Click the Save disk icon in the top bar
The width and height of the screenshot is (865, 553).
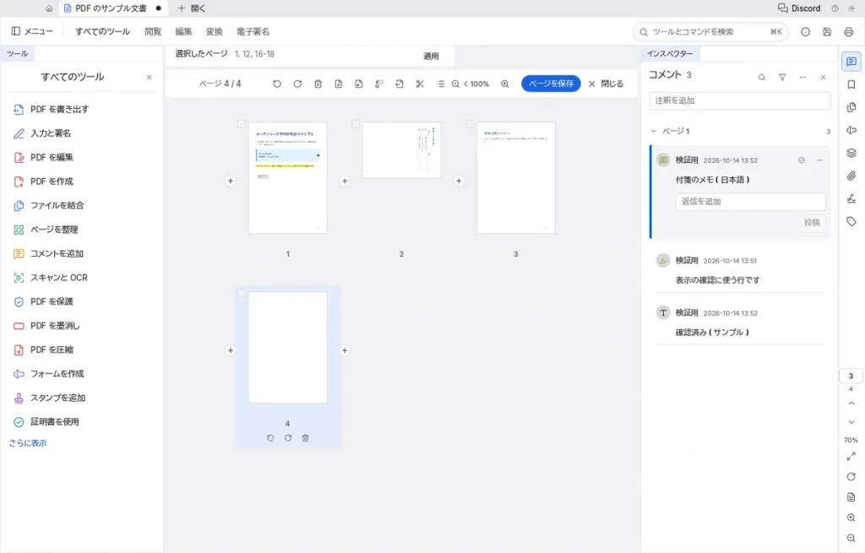tap(827, 32)
